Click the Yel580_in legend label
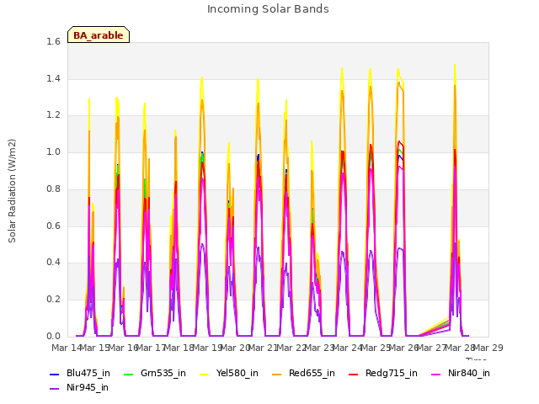The height and width of the screenshot is (404, 539). [x=237, y=373]
